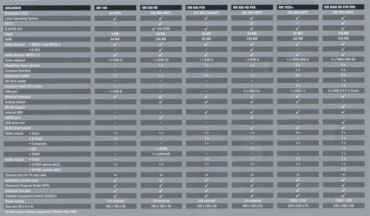
Task: Click the H.264 checkmark under DM 800 HD PVR
Action: (x=252, y=50)
